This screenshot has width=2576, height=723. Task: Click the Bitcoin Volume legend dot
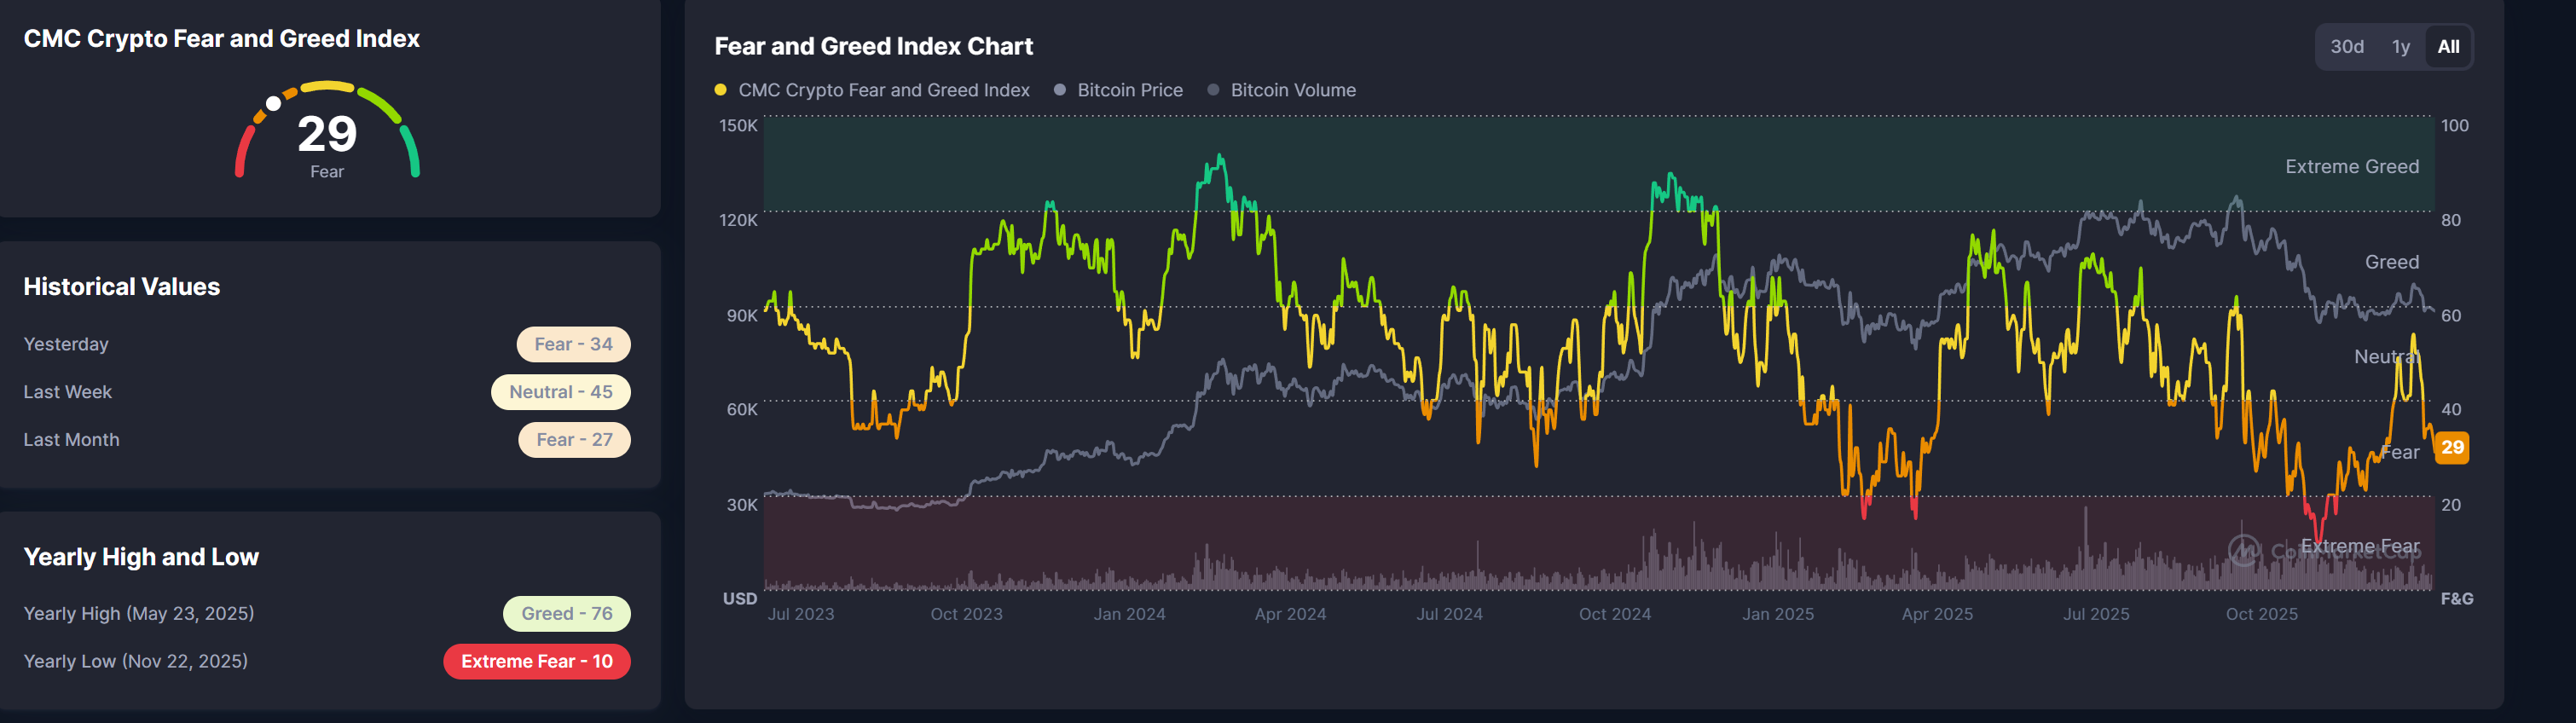pos(1213,90)
